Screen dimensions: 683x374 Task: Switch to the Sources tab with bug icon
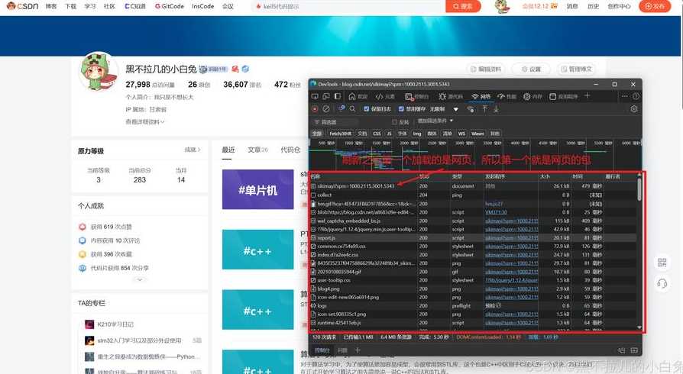point(451,96)
